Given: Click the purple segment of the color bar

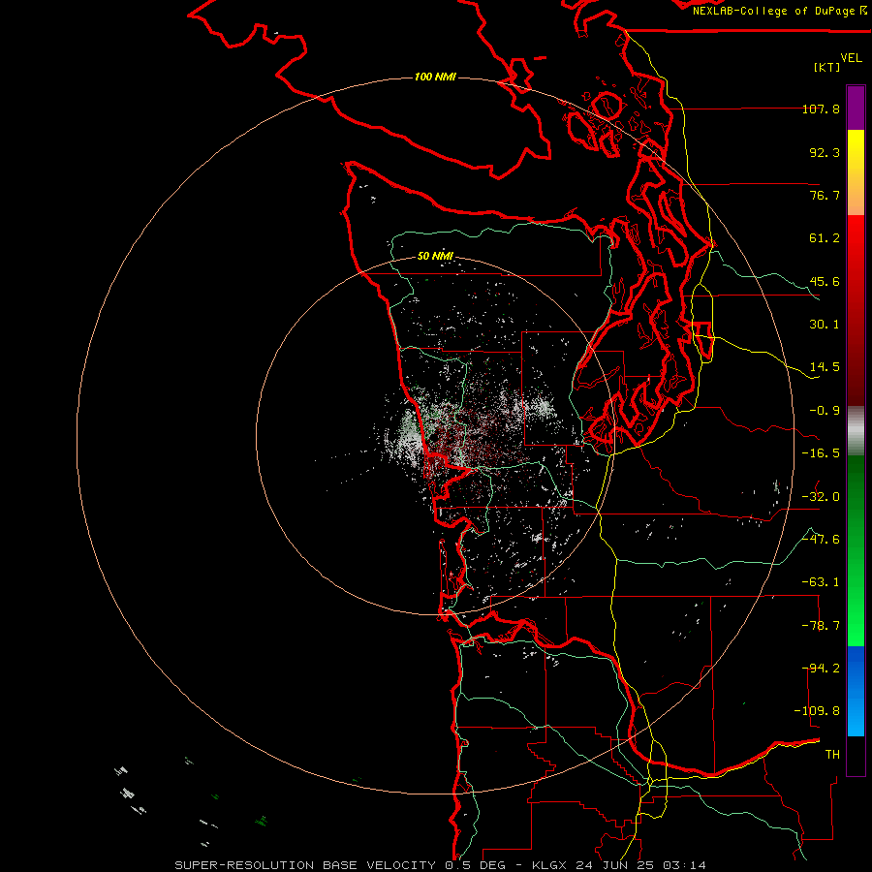Looking at the screenshot, I should pyautogui.click(x=856, y=108).
